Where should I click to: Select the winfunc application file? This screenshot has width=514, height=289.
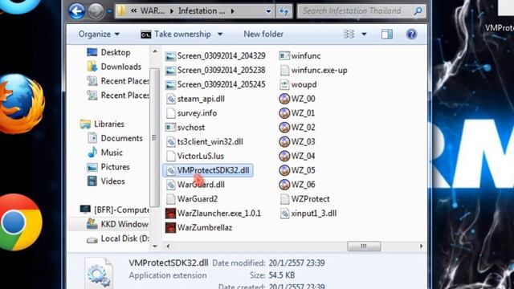(x=300, y=56)
